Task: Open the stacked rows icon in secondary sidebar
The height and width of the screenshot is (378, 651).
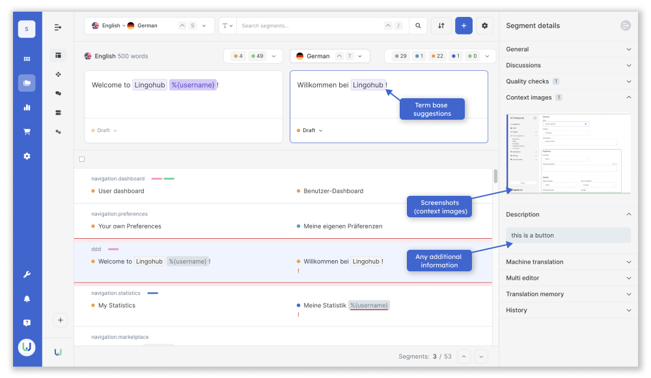Action: [58, 113]
